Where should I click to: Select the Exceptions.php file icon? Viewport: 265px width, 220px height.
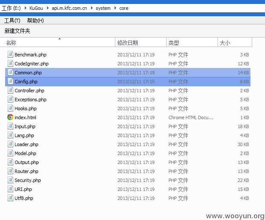(x=10, y=99)
